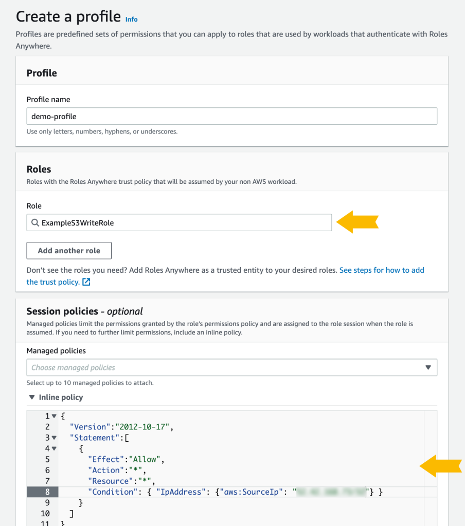Click the ExampleS3WriteRole role search box
The height and width of the screenshot is (526, 465).
click(179, 222)
